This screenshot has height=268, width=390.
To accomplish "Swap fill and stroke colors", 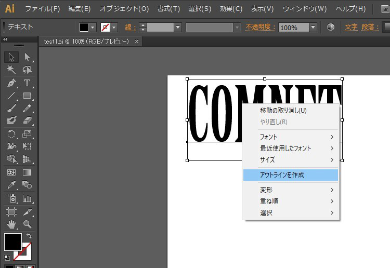I will 29,235.
